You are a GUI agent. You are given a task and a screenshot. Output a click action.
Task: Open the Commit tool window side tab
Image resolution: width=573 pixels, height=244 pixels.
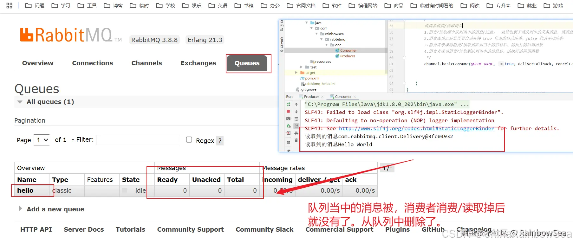282,44
